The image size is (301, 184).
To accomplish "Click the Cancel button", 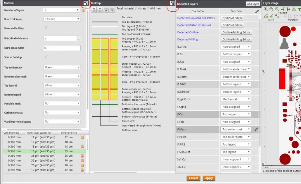I will (x=193, y=178).
